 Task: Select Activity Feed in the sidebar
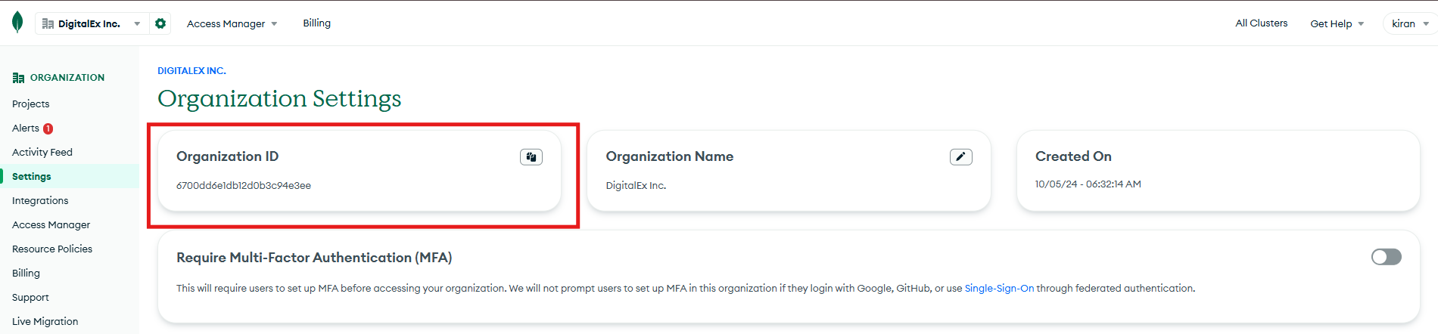point(42,153)
